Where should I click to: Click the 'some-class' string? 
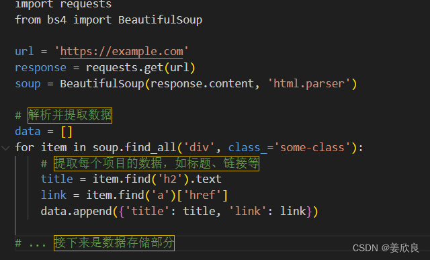point(312,148)
